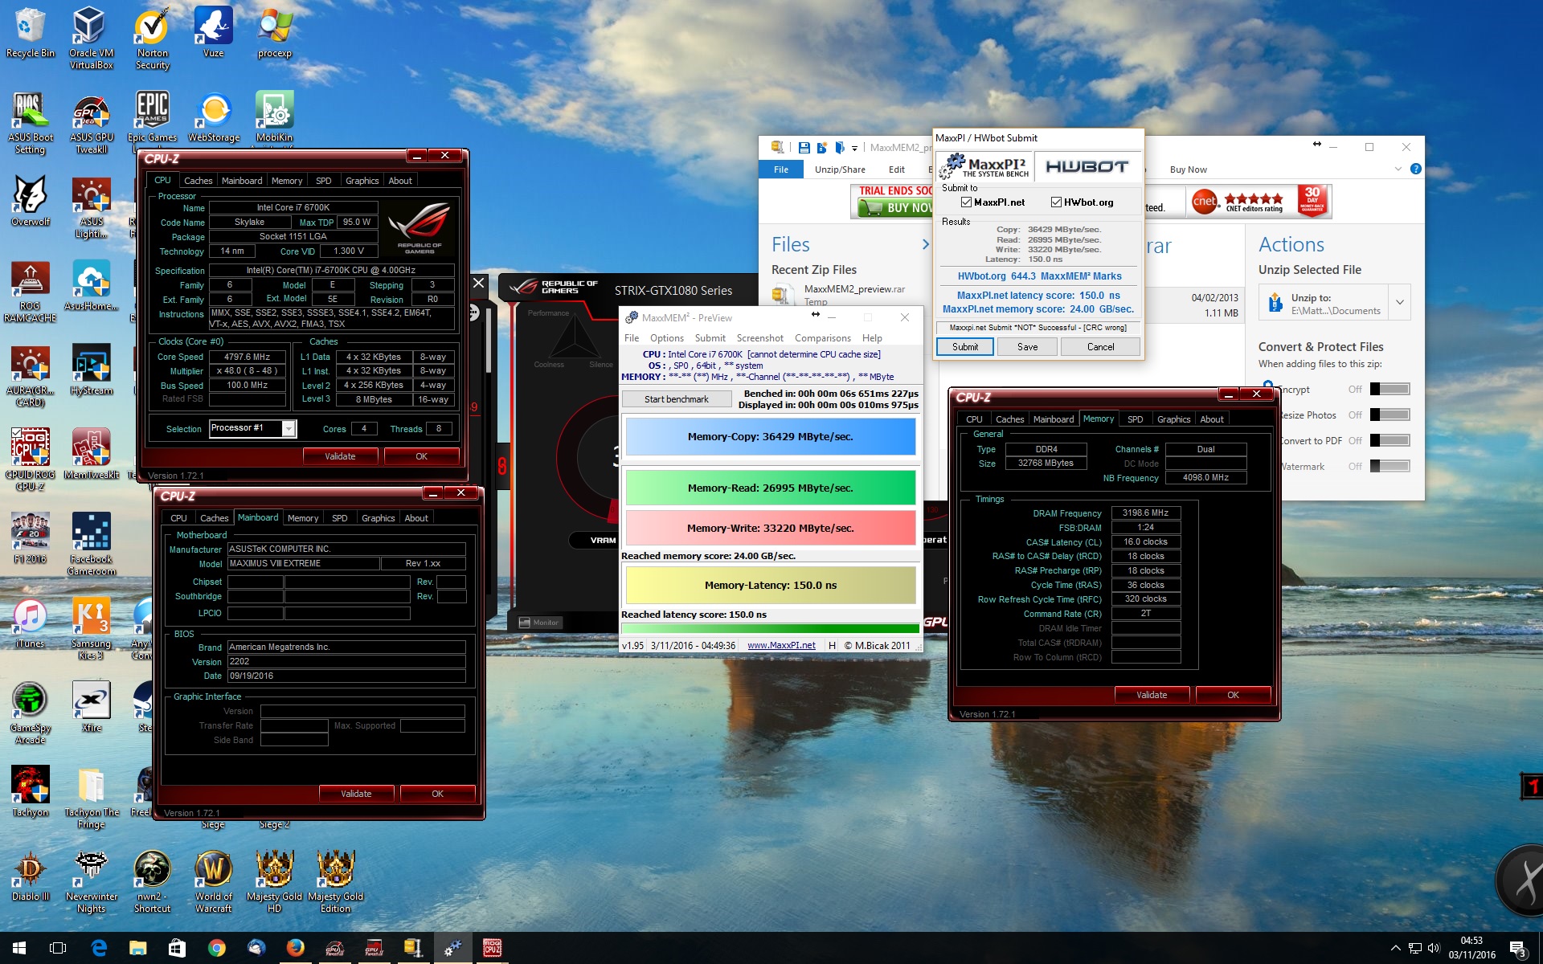Open World of Warcraft desktop icon
Viewport: 1543px width, 964px height.
pos(213,882)
